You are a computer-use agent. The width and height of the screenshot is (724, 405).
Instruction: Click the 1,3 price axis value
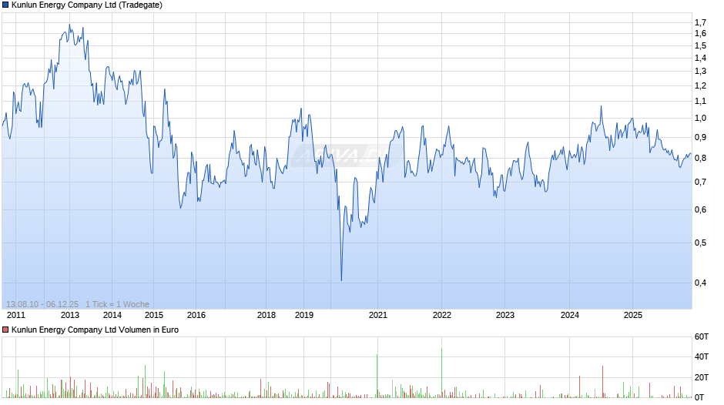pyautogui.click(x=700, y=71)
